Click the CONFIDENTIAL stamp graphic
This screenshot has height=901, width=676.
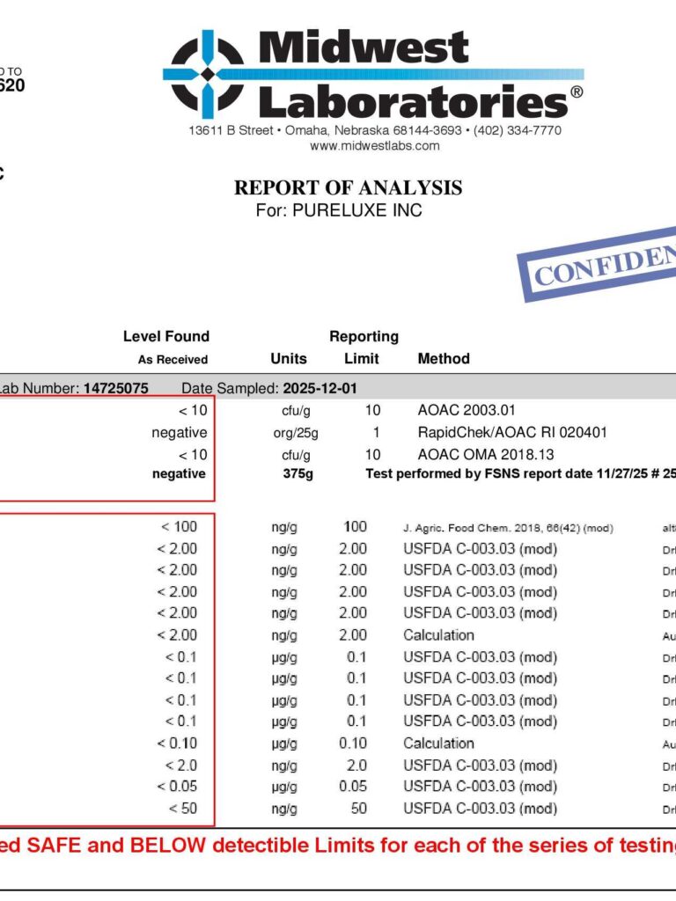click(598, 264)
